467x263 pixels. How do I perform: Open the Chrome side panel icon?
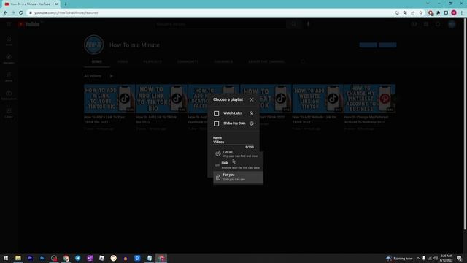(x=446, y=13)
